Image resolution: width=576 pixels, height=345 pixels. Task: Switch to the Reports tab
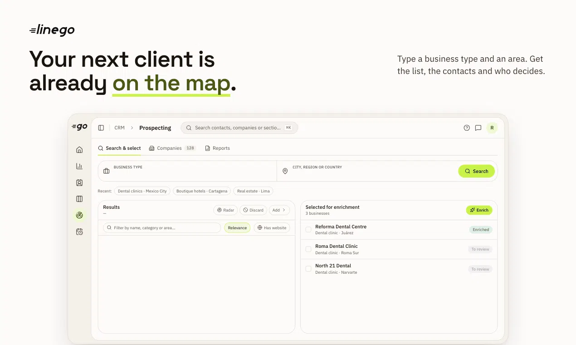tap(218, 148)
